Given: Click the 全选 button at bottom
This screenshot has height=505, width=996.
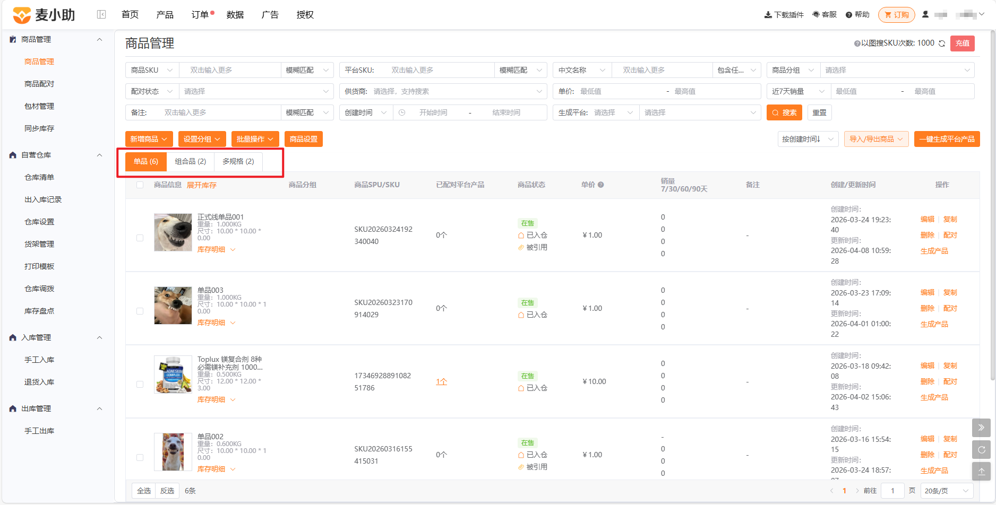Looking at the screenshot, I should pos(144,491).
